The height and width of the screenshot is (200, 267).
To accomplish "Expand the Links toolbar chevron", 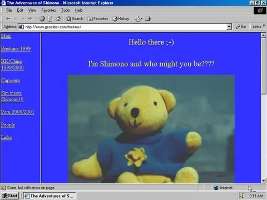I will pyautogui.click(x=264, y=26).
